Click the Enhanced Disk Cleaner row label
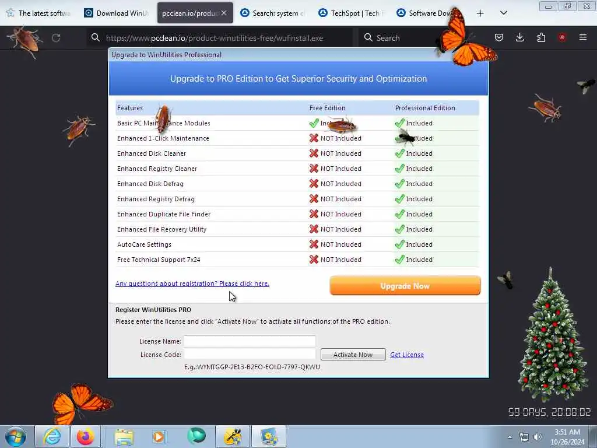 (152, 153)
